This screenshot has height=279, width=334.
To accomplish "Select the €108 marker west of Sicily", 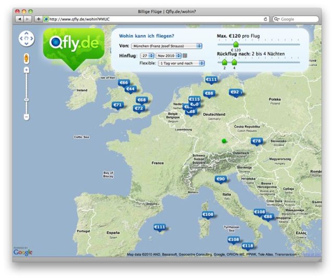I will tap(234, 240).
